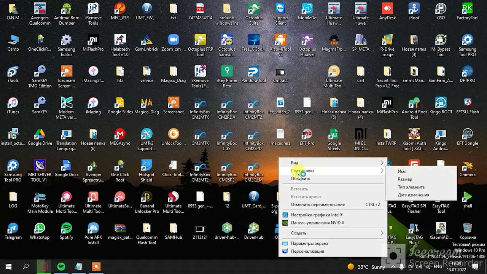487x274 pixels.
Task: Open the Google Drive icon
Action: 40,137
